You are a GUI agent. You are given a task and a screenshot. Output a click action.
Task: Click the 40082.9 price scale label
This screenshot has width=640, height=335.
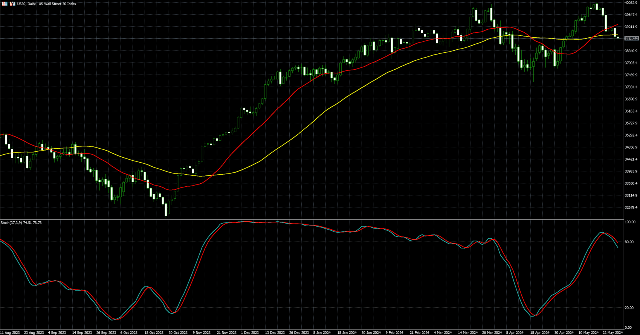[631, 3]
